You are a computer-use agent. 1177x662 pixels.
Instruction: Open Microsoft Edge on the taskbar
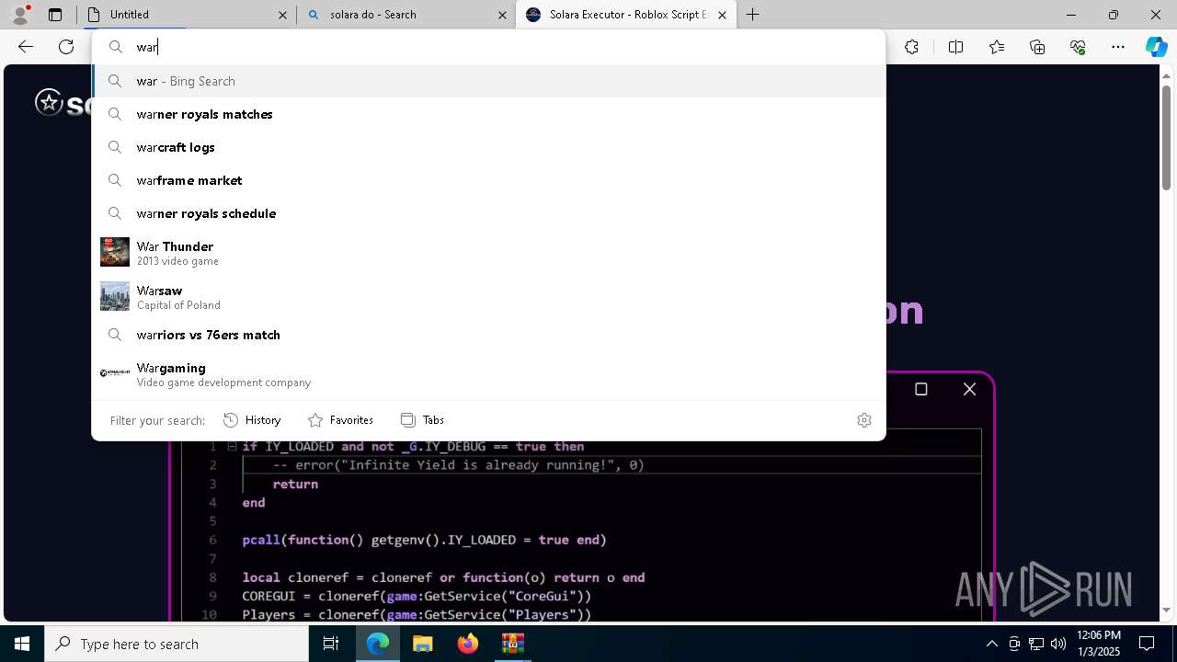pyautogui.click(x=378, y=644)
